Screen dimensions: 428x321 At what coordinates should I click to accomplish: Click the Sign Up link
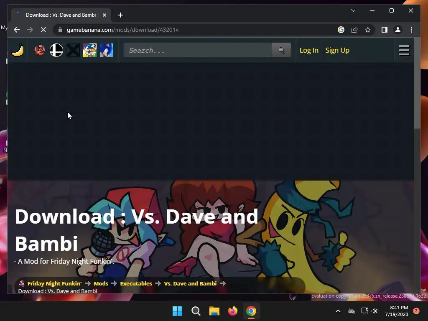(x=337, y=50)
